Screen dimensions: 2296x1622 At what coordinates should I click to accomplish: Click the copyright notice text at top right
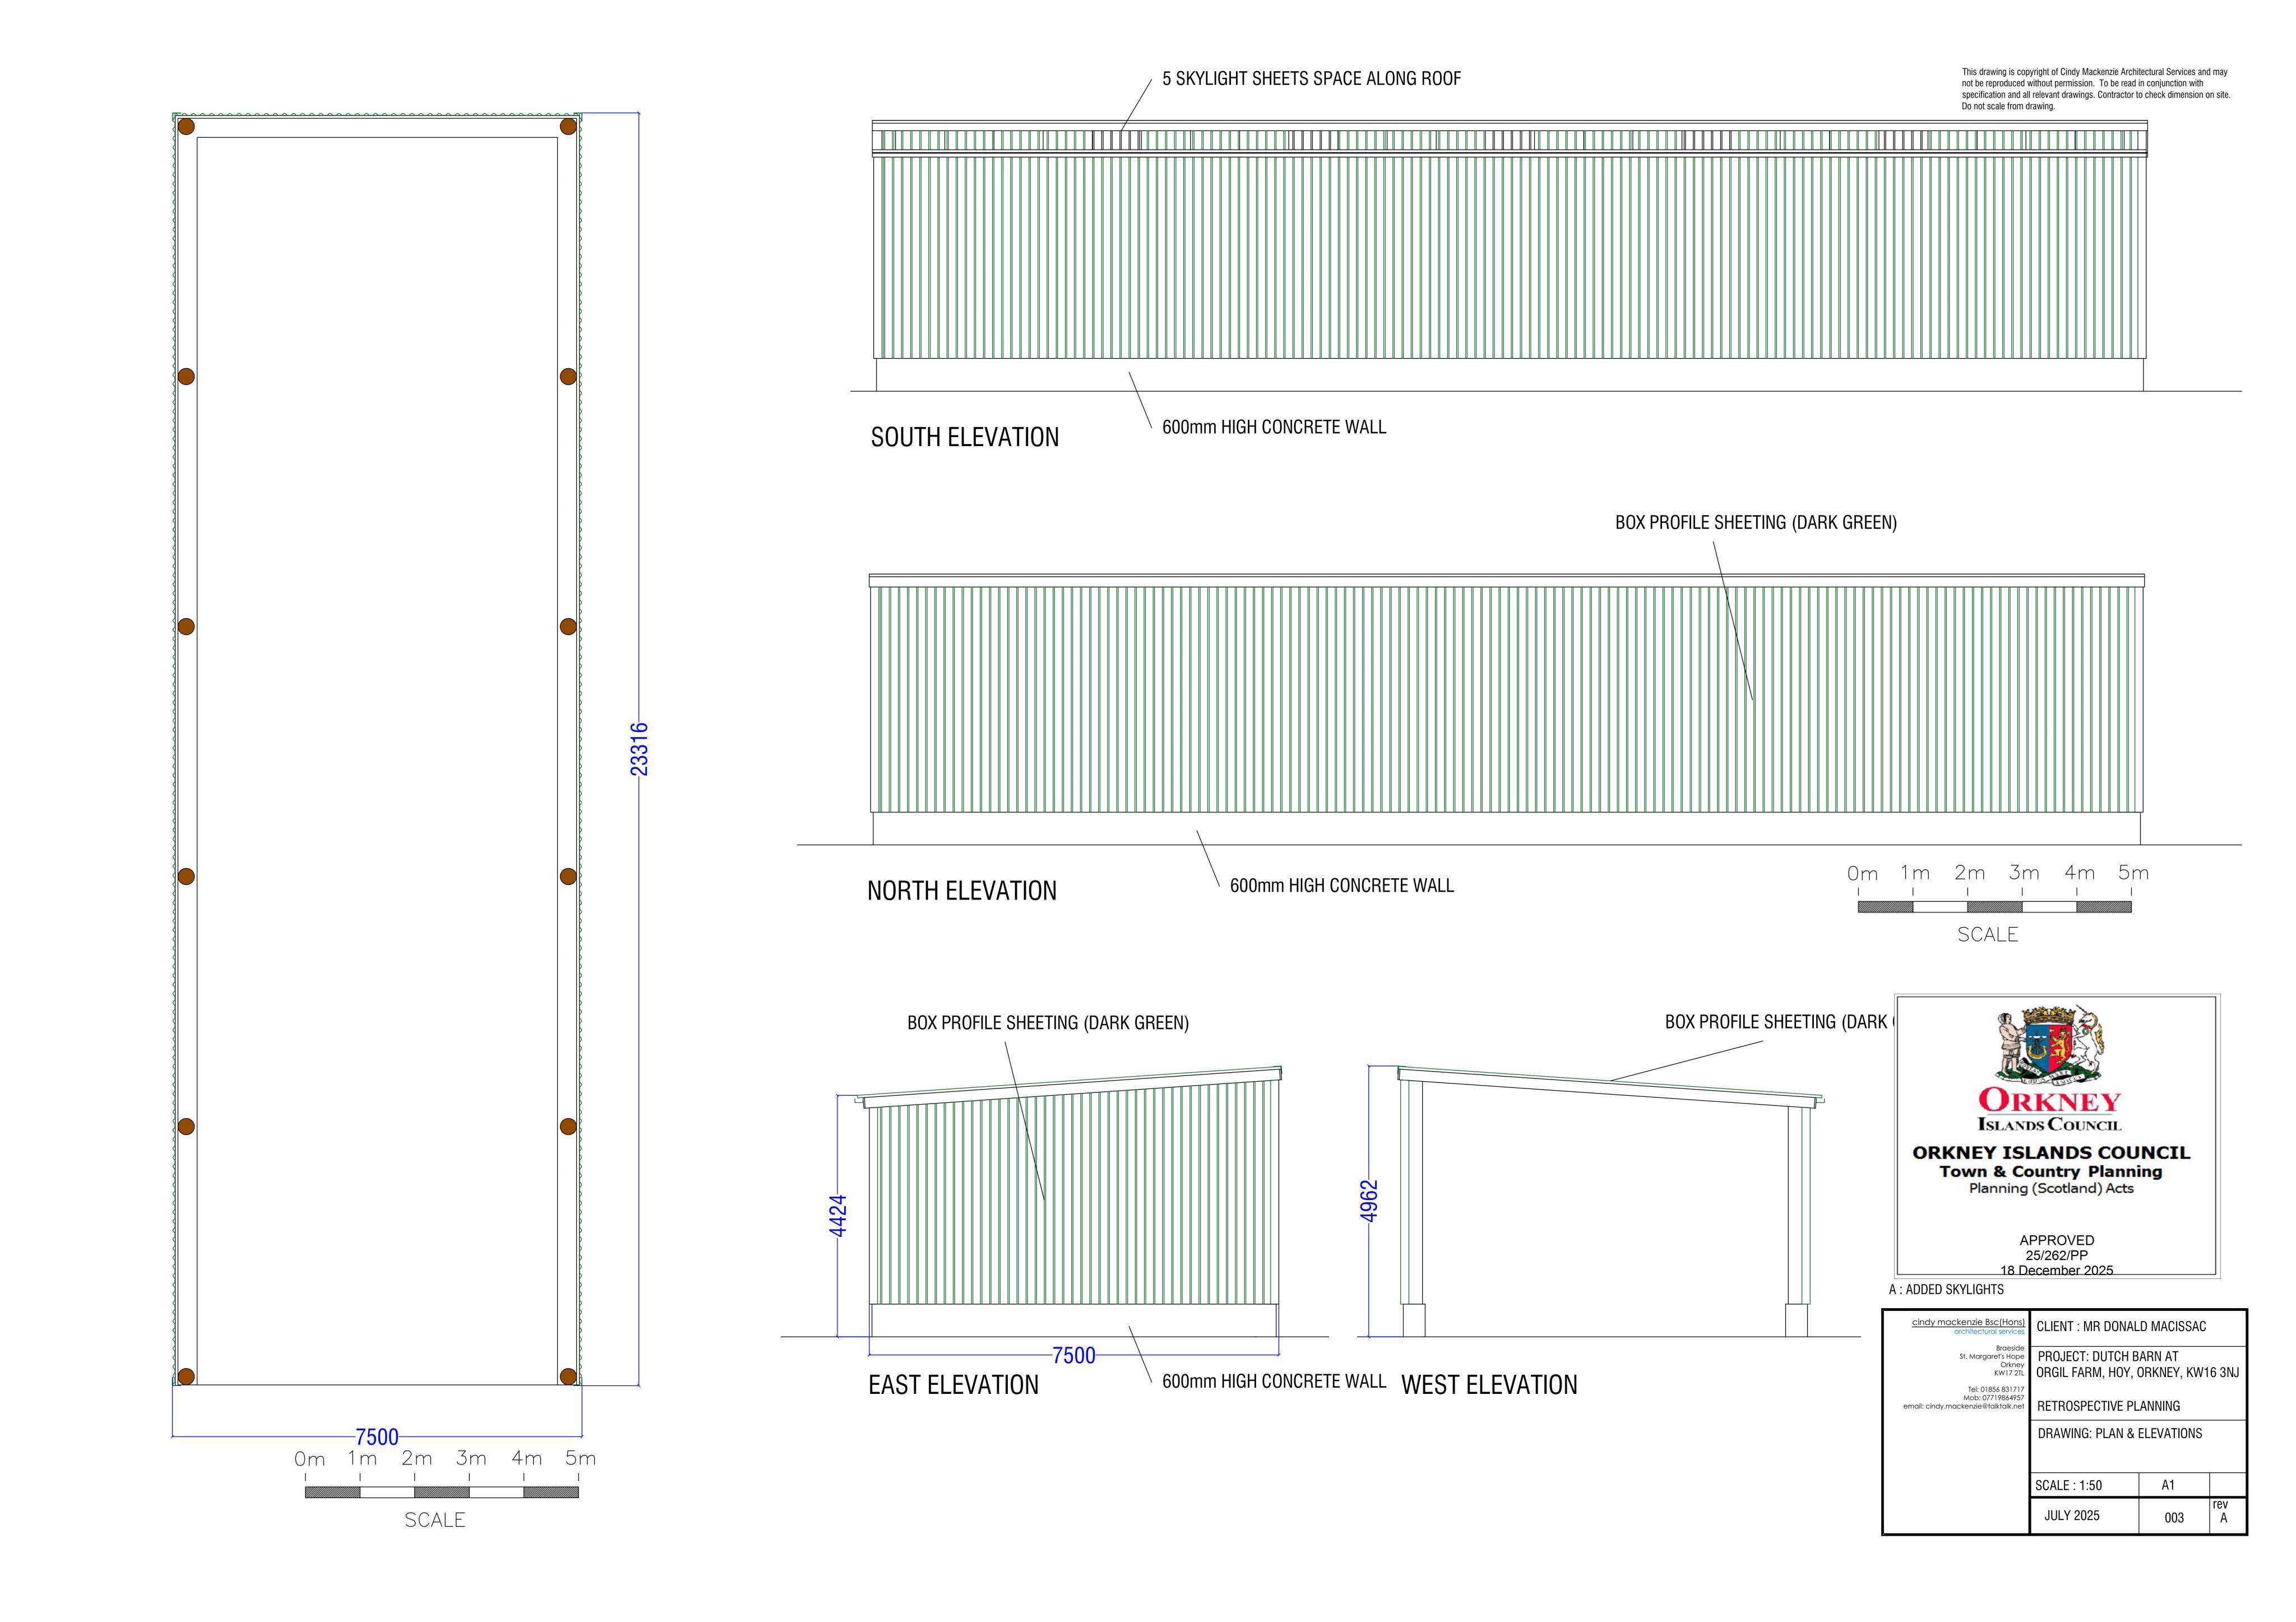click(x=2096, y=89)
